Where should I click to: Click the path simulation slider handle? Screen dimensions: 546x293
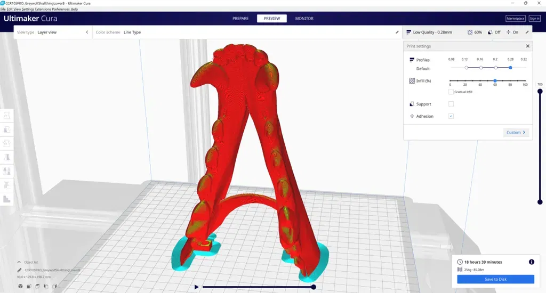click(x=314, y=287)
